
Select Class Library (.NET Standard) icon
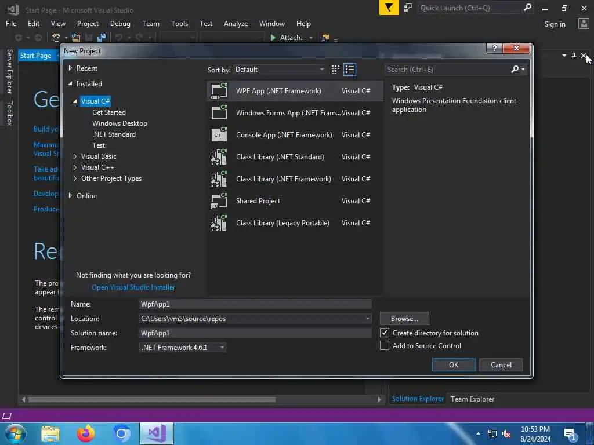(x=219, y=156)
